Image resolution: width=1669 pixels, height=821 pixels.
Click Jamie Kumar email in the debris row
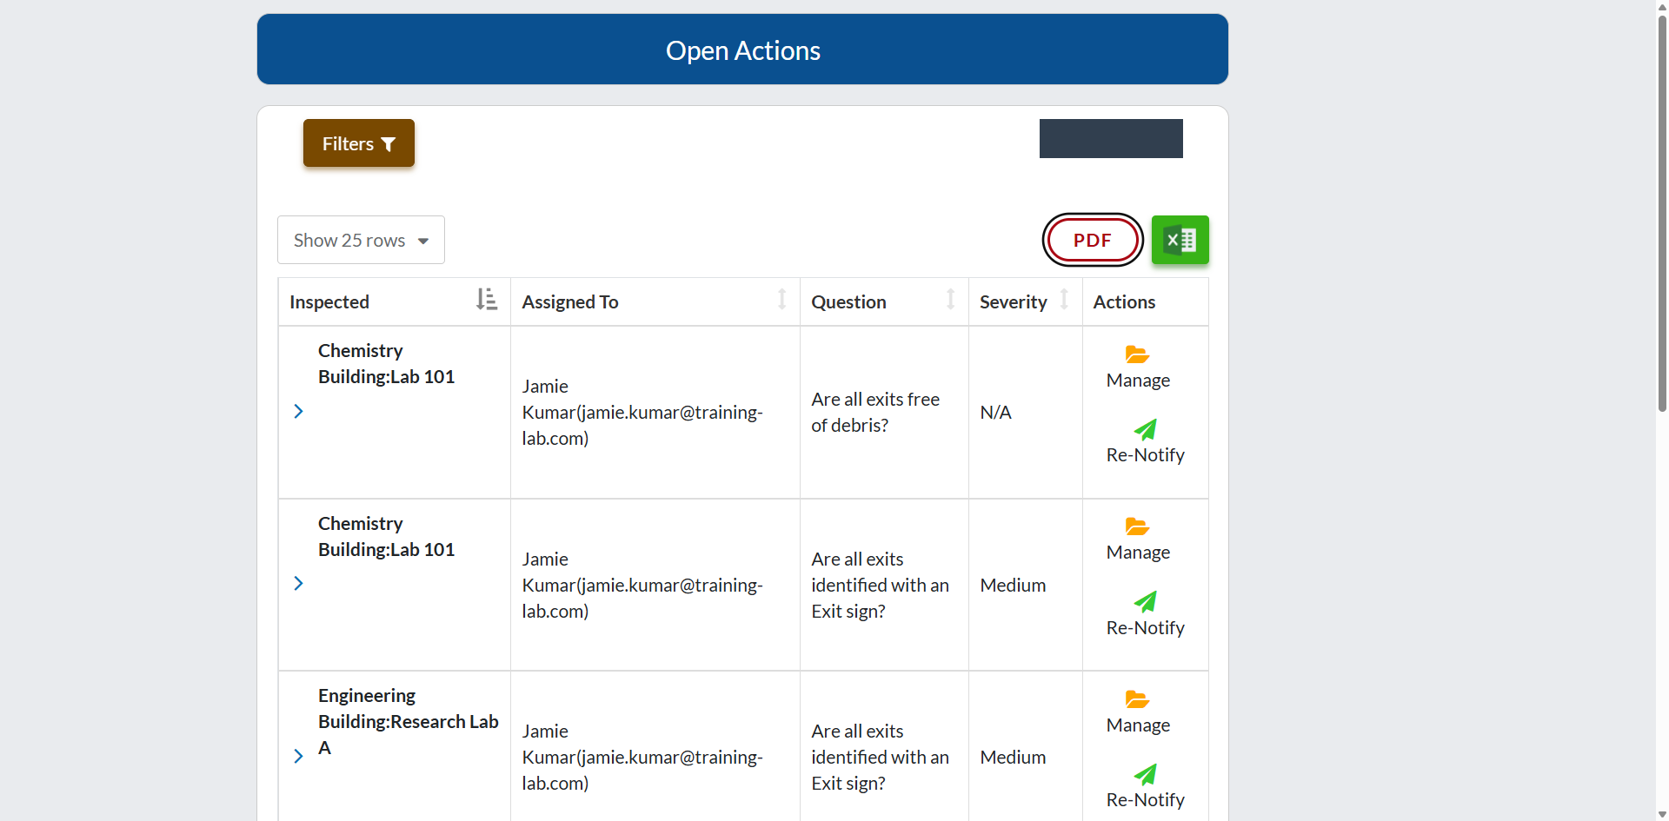coord(642,412)
